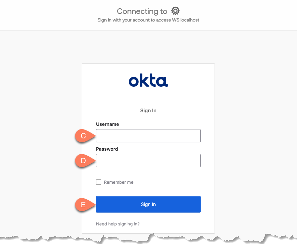Click the white header banner area

pyautogui.click(x=50, y=15)
